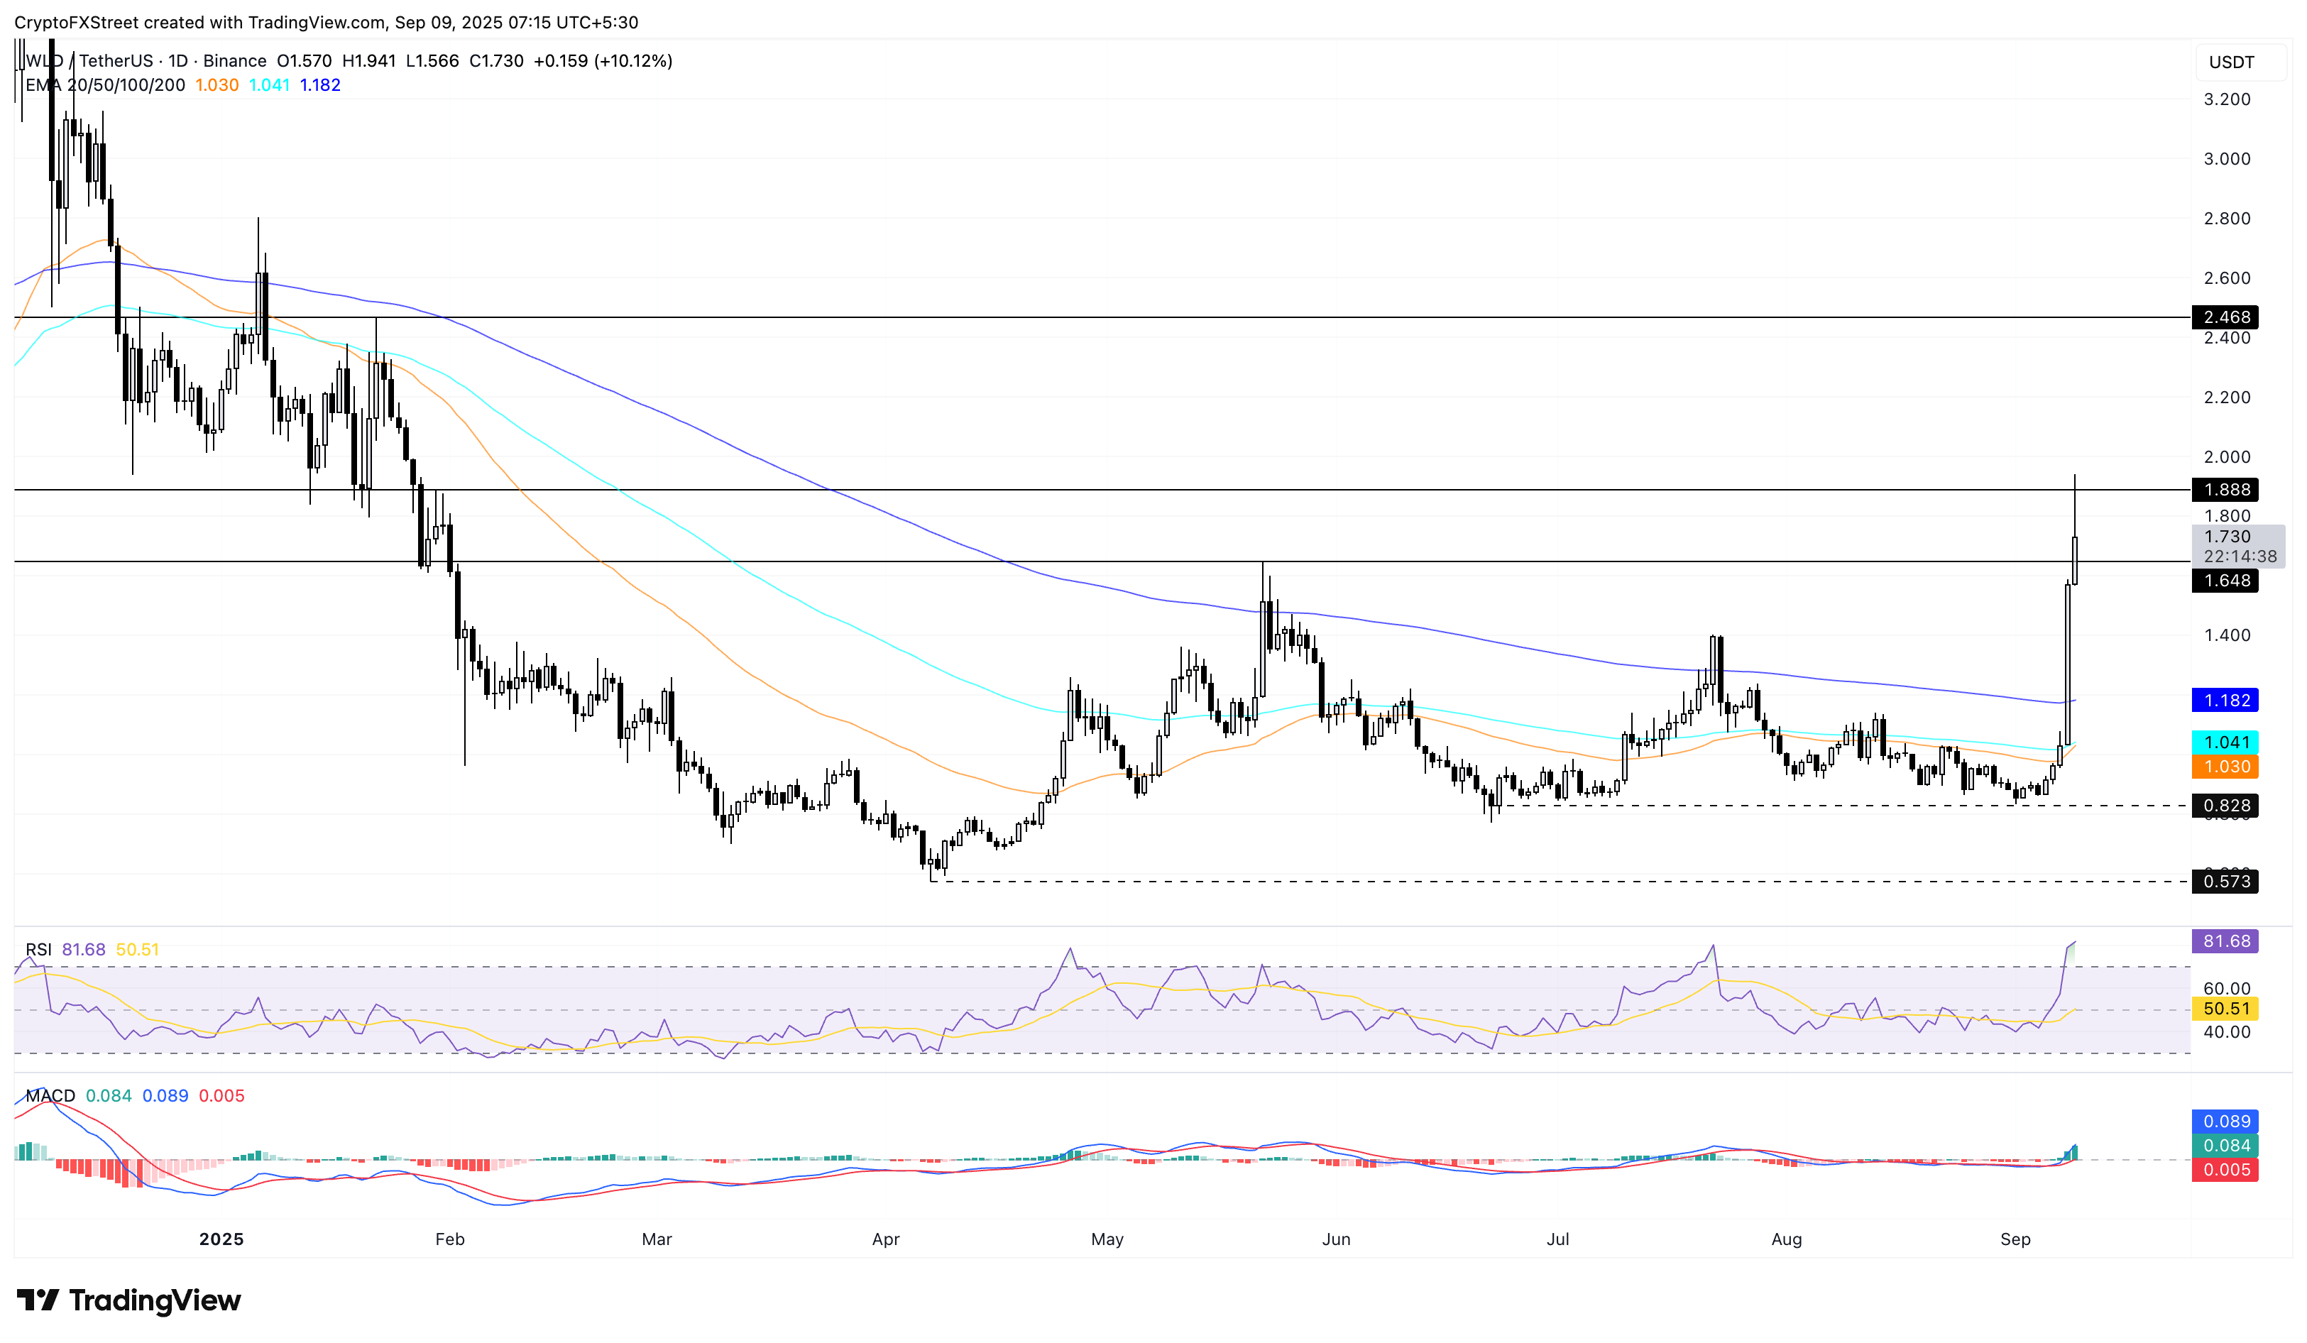Click the yellow 50.51 RSI average tag
This screenshot has width=2307, height=1343.
[x=2225, y=1009]
